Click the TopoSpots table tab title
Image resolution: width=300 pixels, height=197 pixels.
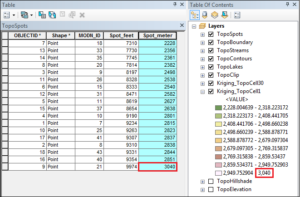pos(15,26)
